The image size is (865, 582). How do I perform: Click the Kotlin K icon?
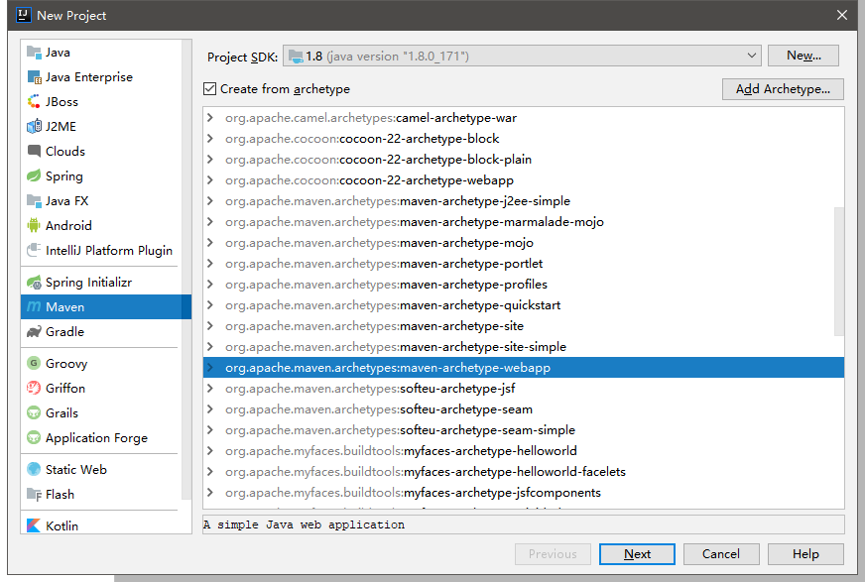pos(34,525)
